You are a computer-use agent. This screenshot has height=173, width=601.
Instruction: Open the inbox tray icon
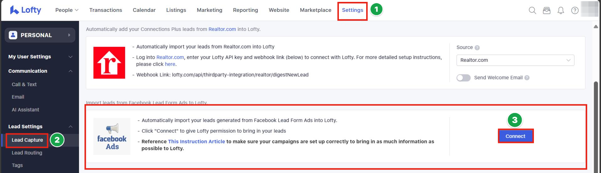coord(546,10)
